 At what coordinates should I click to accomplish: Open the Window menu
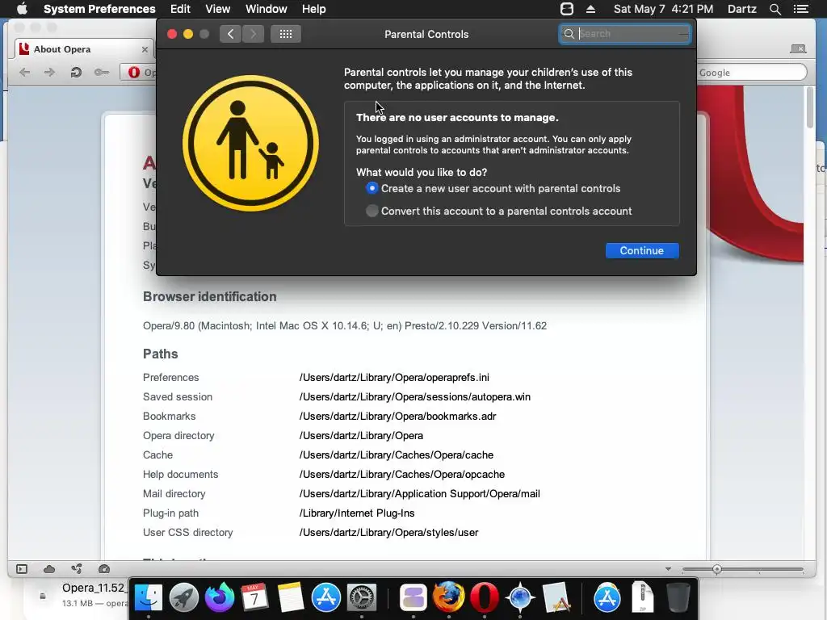coord(267,9)
